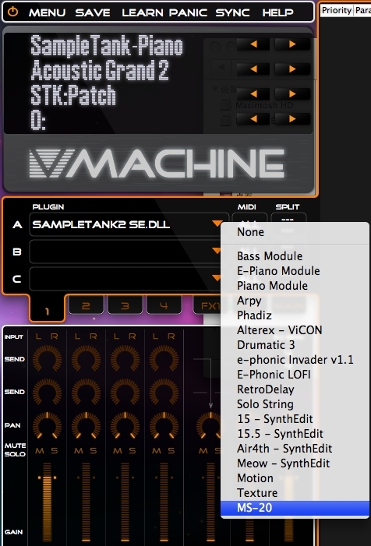Click the PANIC button
The image size is (371, 546).
click(188, 12)
